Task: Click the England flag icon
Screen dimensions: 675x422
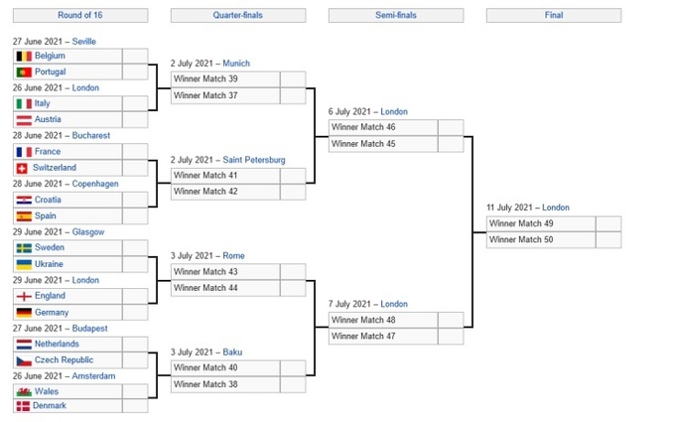Action: pyautogui.click(x=25, y=296)
